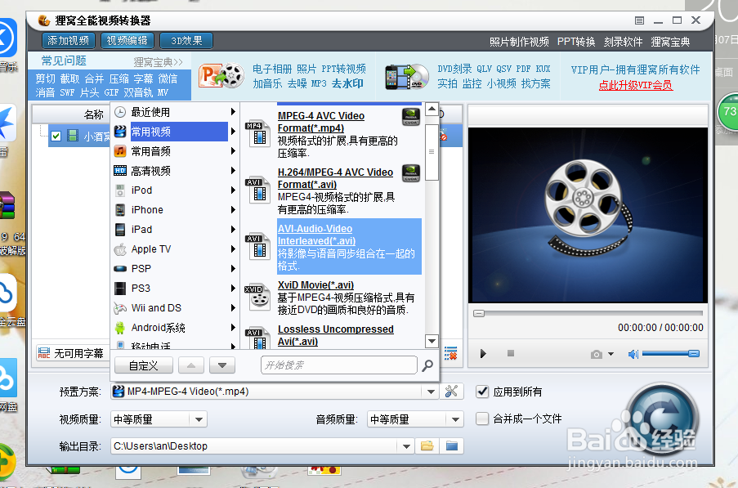The width and height of the screenshot is (738, 488).
Task: Choose XviD Movie(*.avi) format
Action: point(332,298)
